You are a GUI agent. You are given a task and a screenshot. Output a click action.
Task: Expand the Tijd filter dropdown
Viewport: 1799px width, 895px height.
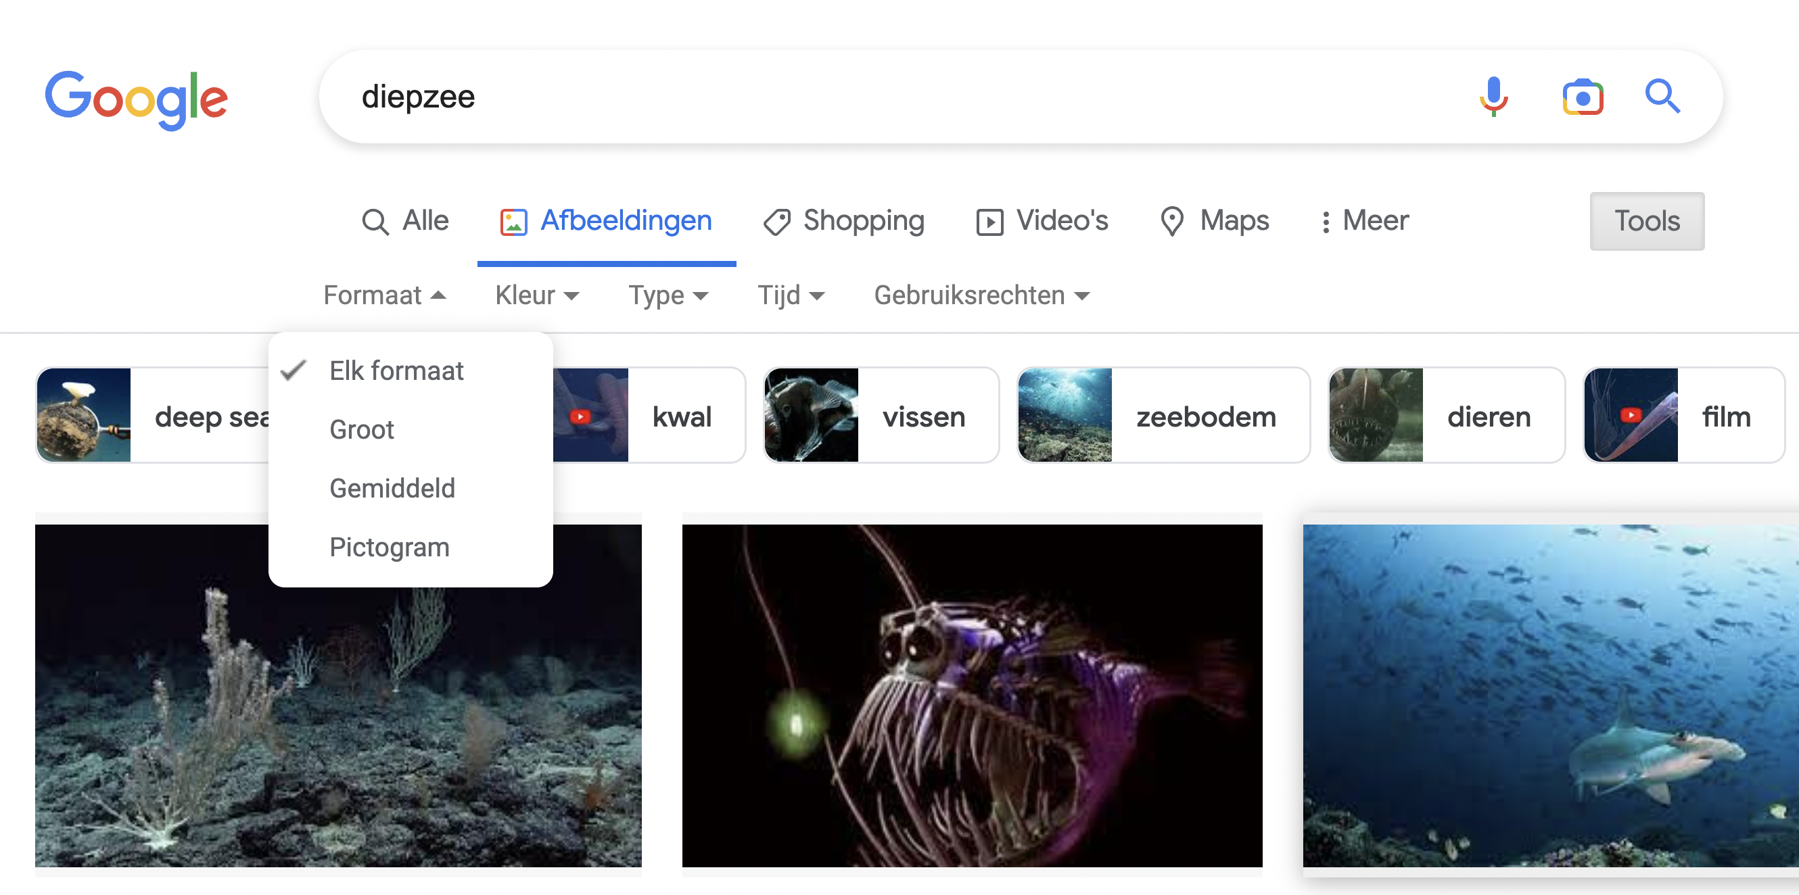point(791,295)
